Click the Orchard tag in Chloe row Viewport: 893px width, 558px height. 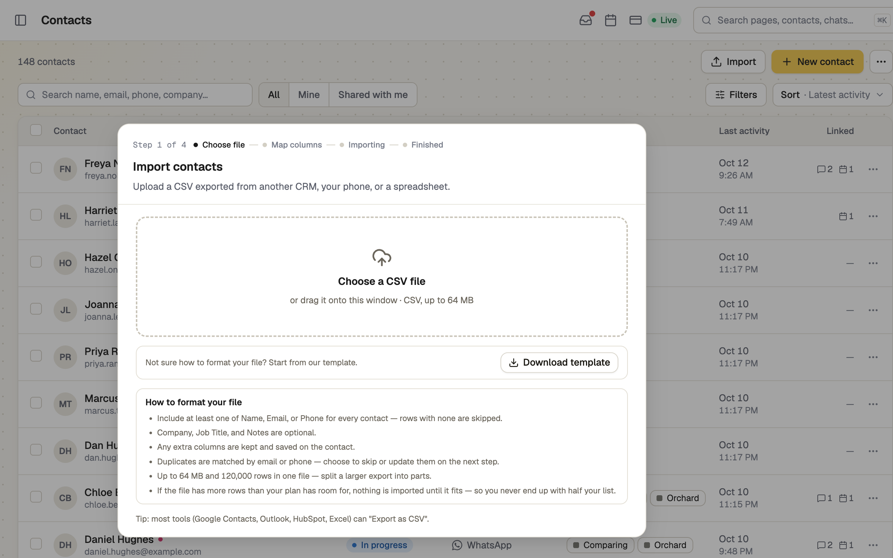click(677, 498)
